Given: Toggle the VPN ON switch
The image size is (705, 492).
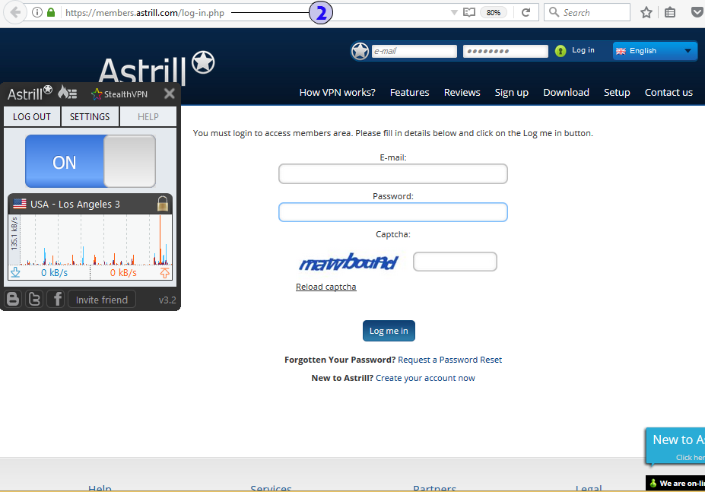Looking at the screenshot, I should [91, 161].
